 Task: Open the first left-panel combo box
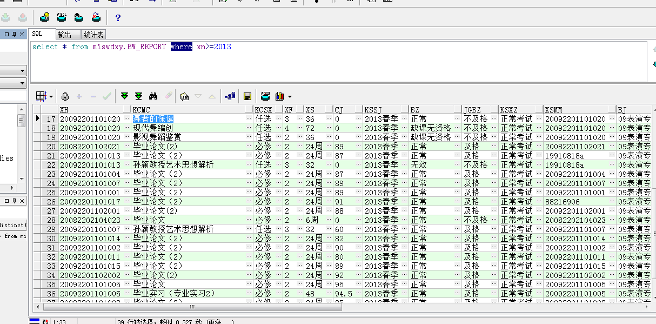[14, 71]
